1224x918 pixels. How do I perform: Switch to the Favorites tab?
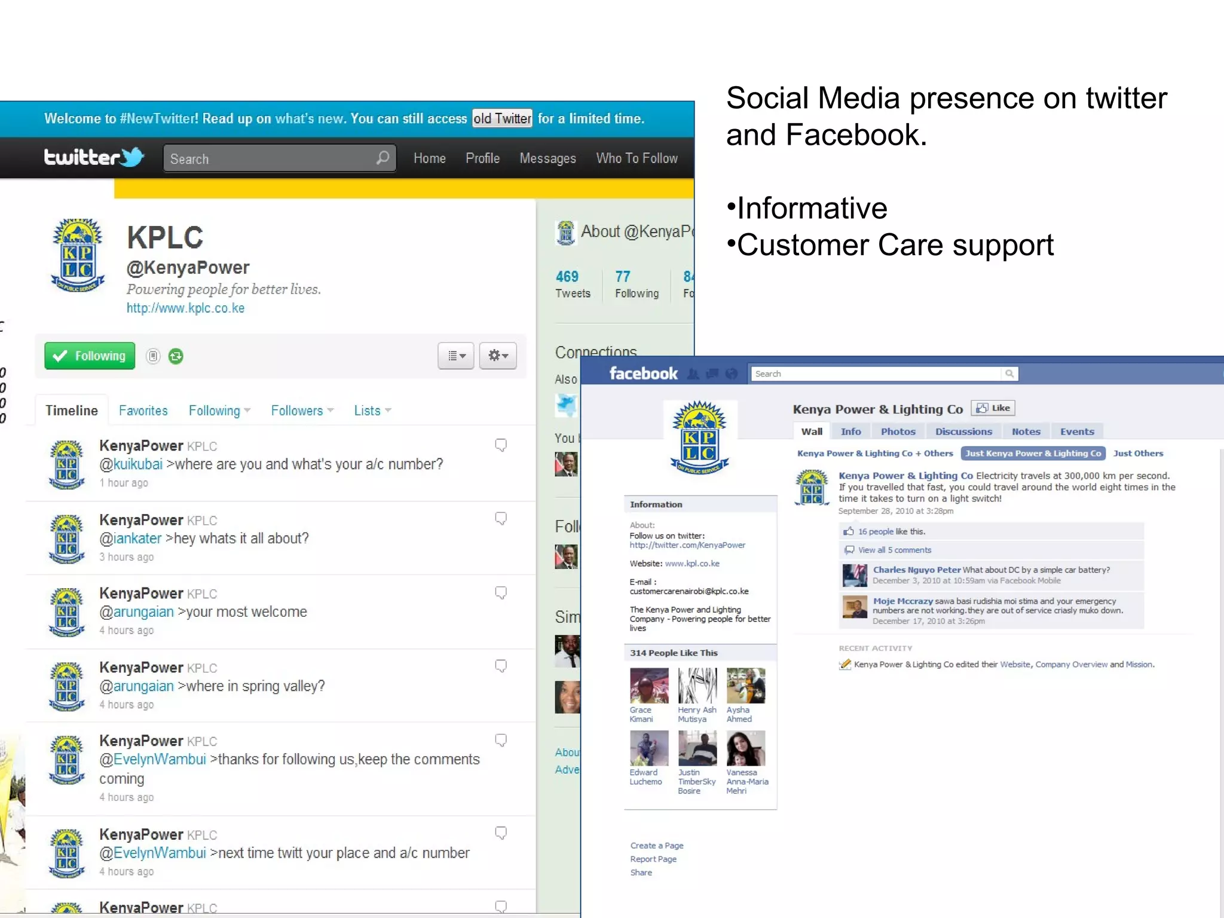coord(143,411)
